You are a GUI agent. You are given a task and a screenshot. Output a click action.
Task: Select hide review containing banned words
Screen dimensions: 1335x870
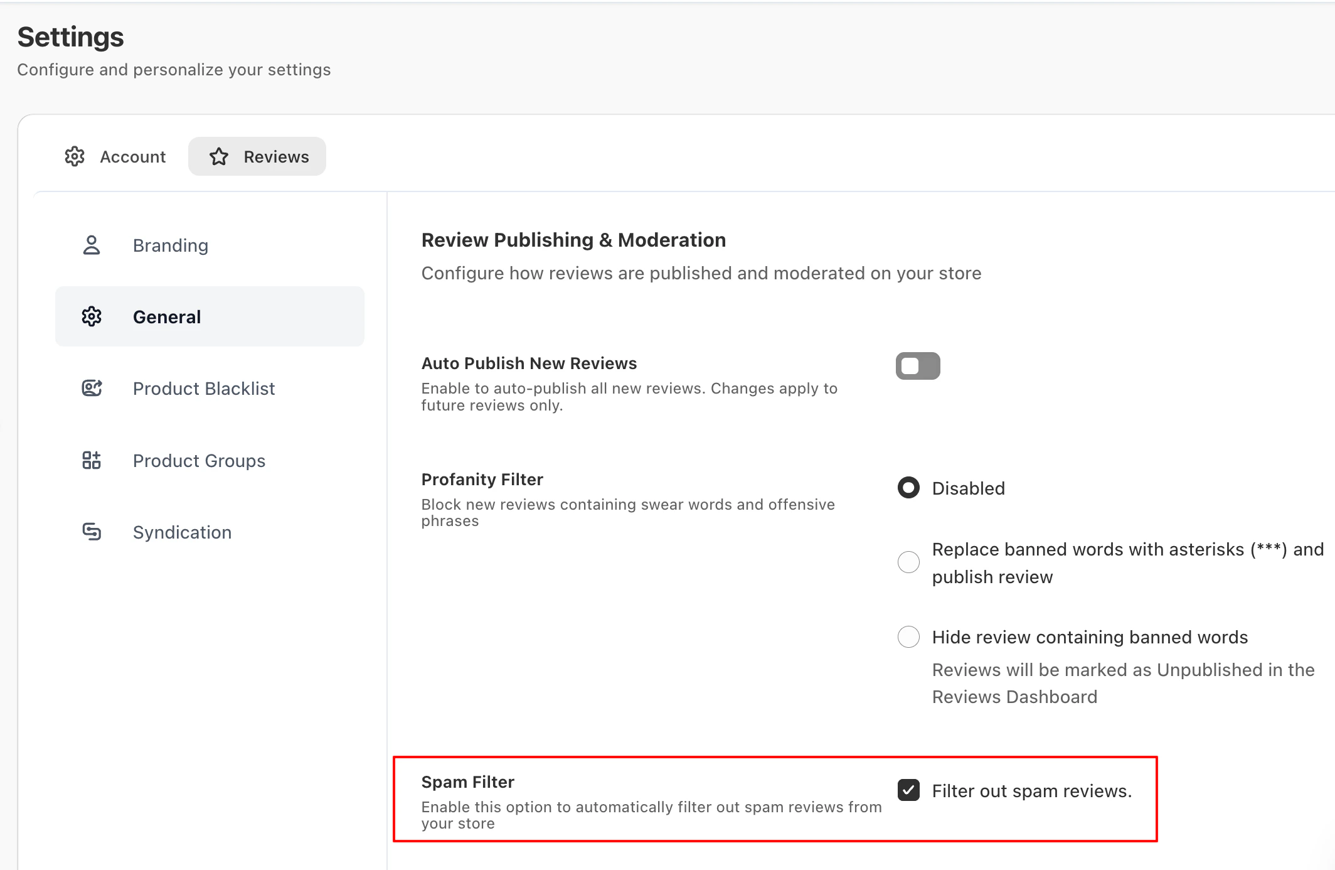[x=908, y=637]
